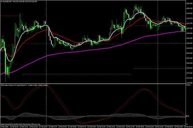
Task: Select the 12 Feb 07:00 time label
Action: click(82, 127)
